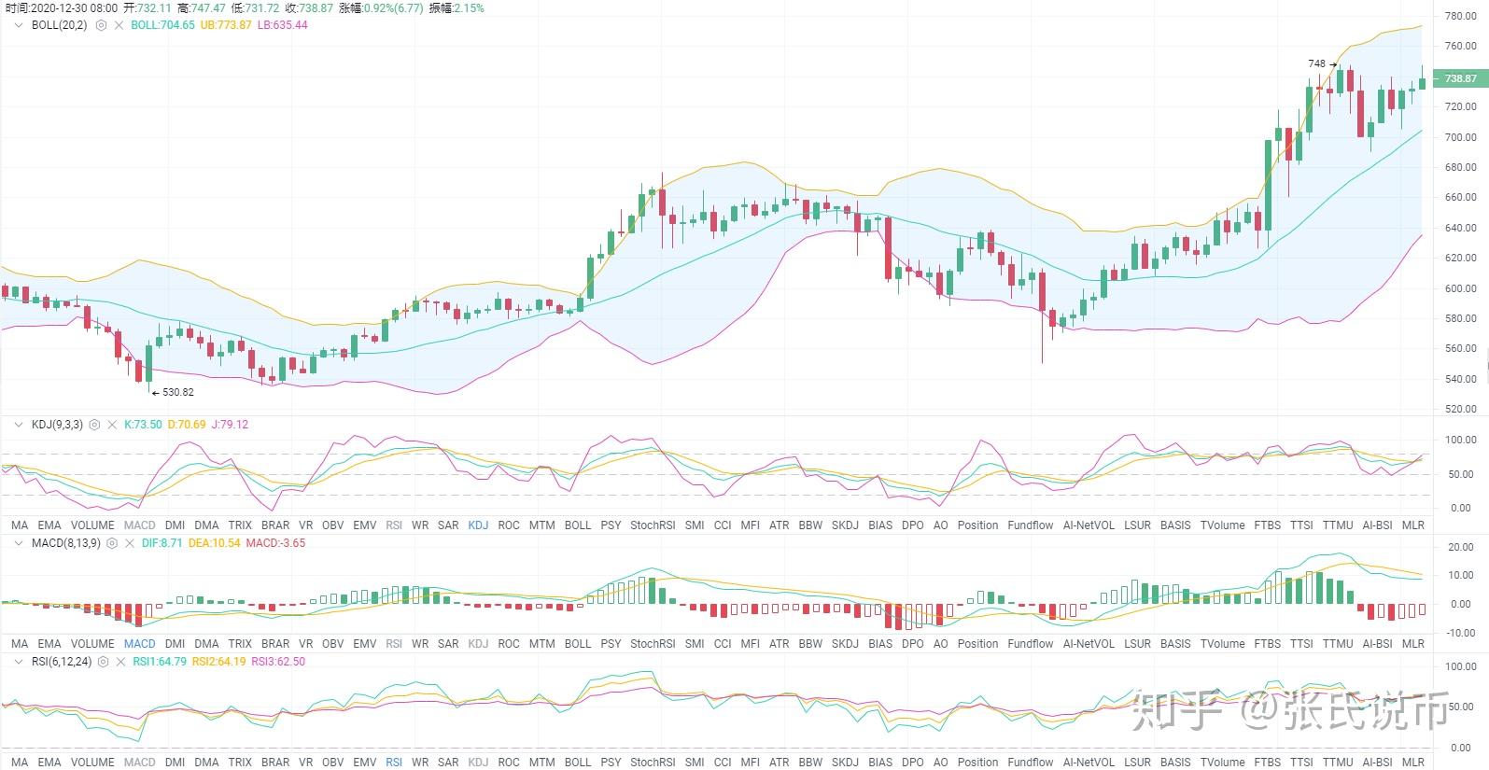The image size is (1489, 770).
Task: Select MFI in the bottom RSI panel's tab row
Action: [750, 763]
